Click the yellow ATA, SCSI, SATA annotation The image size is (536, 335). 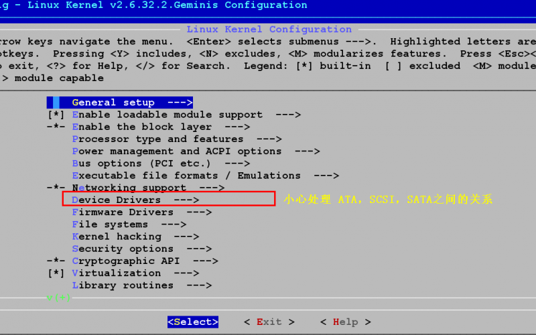coord(387,200)
